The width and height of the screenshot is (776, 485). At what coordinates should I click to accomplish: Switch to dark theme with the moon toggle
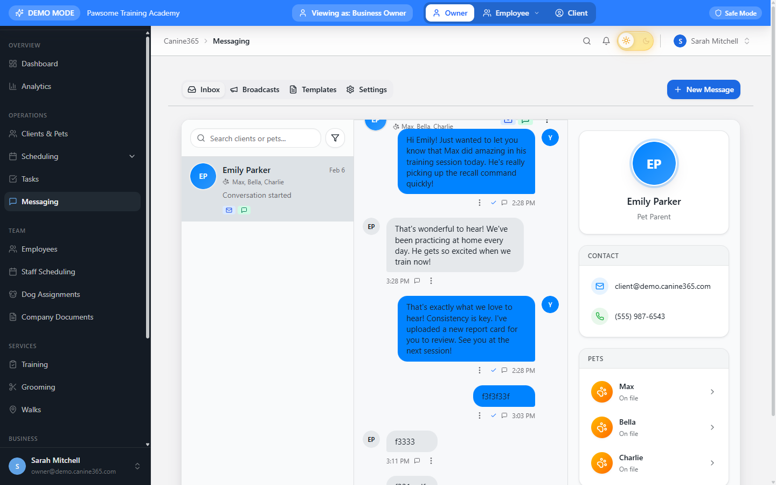646,41
